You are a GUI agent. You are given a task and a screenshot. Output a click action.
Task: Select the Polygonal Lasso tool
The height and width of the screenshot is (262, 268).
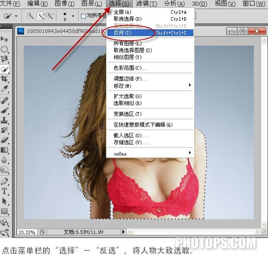(x=4, y=59)
